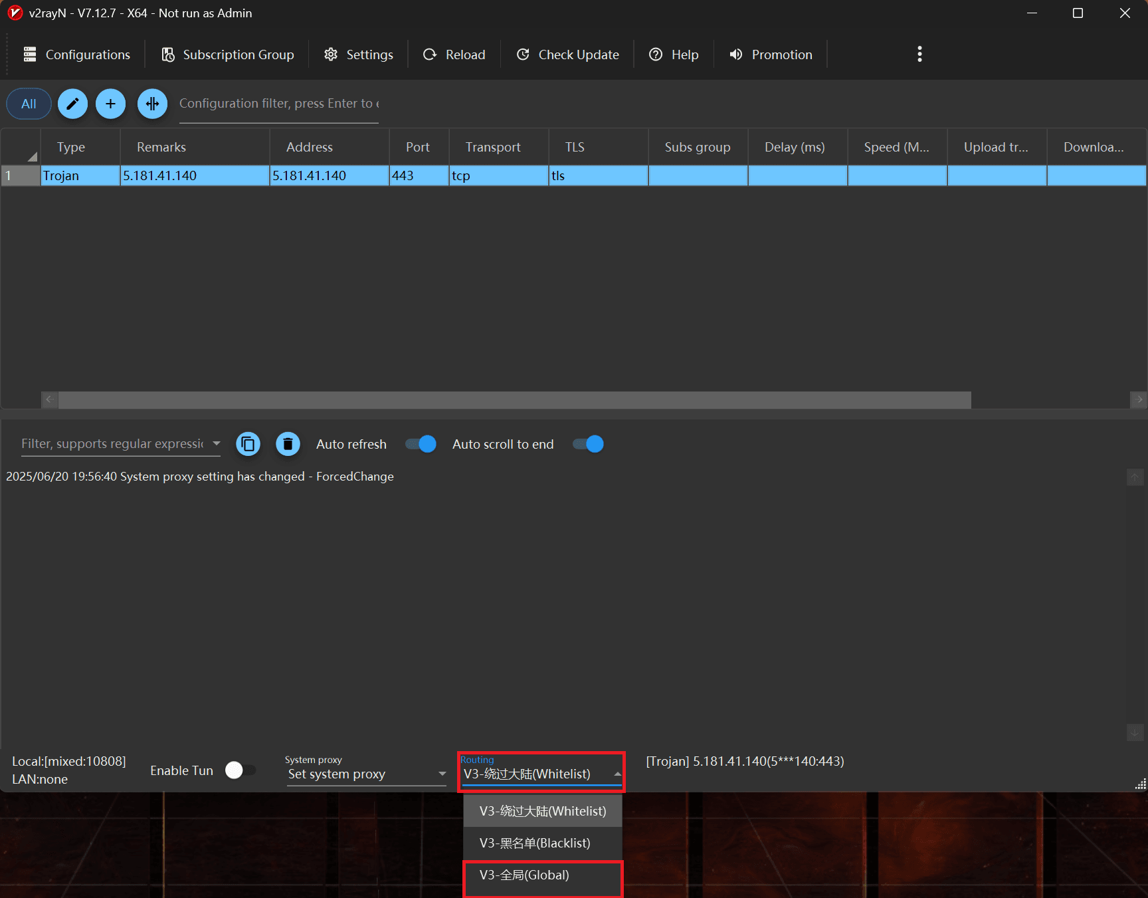Copy the logs using the copy icon
This screenshot has width=1148, height=898.
[248, 444]
